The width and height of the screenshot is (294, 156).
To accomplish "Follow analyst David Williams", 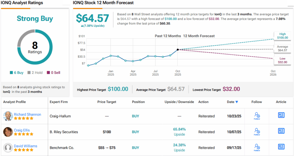I will [257, 147].
